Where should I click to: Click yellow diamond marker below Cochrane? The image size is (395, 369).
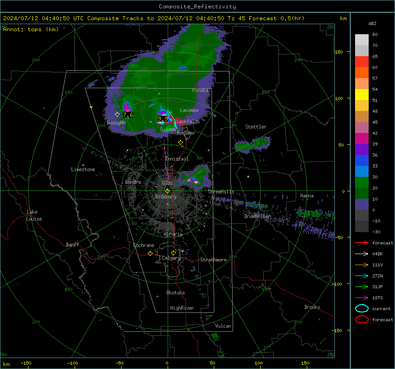pyautogui.click(x=150, y=253)
